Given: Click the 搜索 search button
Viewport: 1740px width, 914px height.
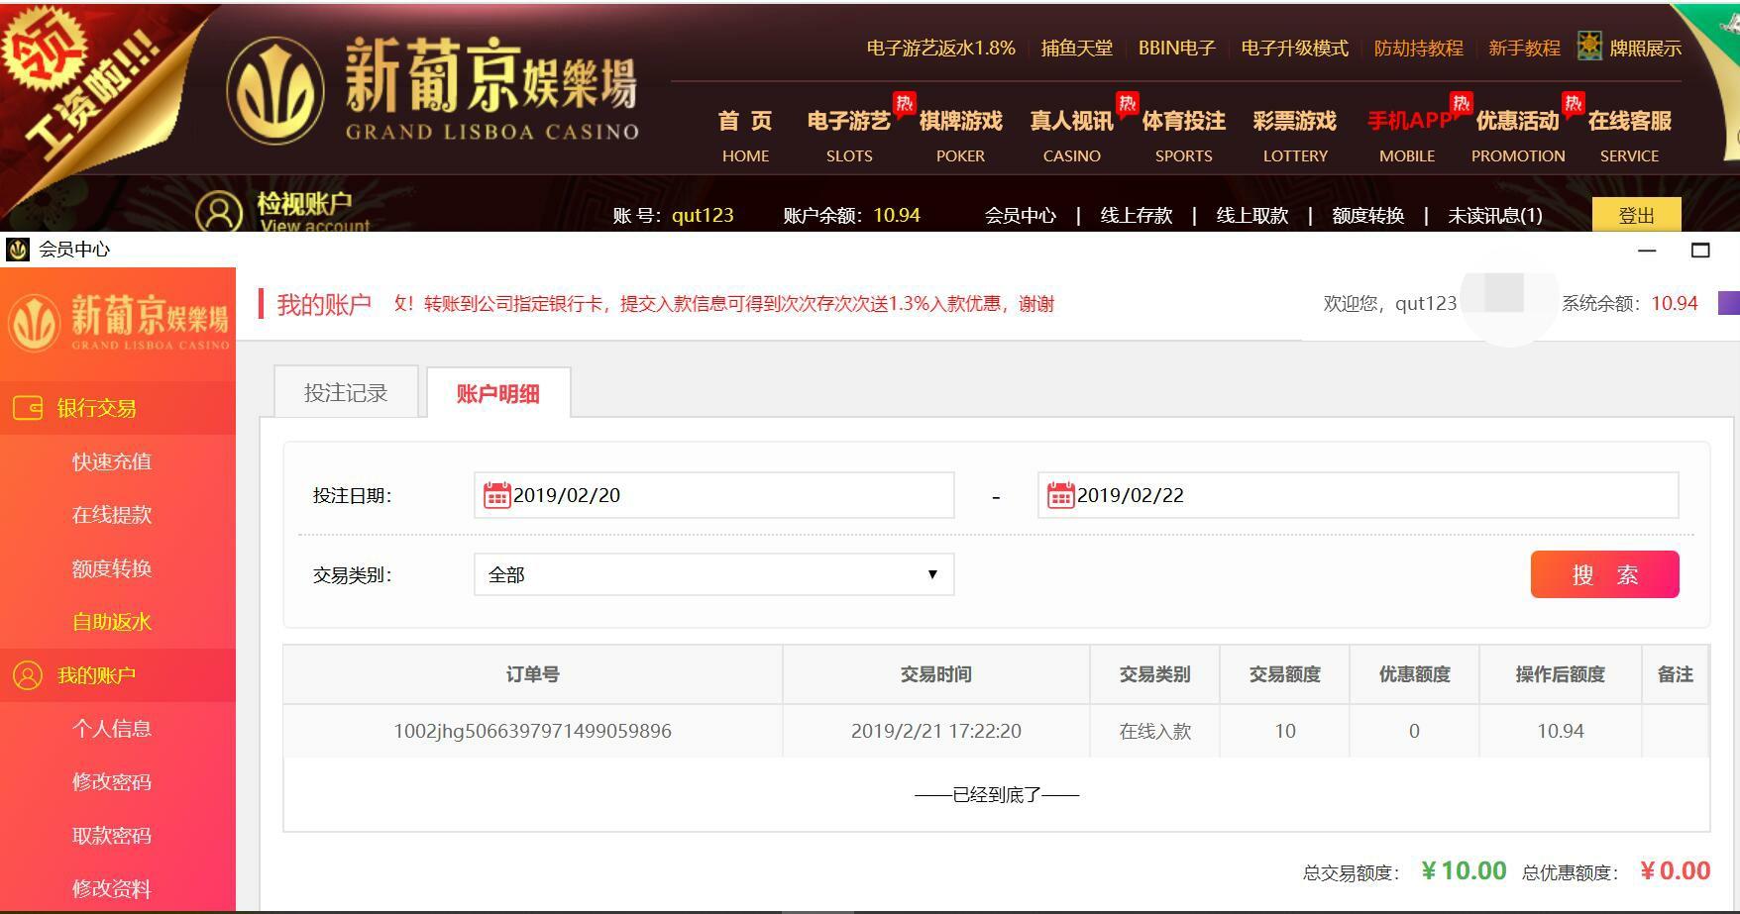Looking at the screenshot, I should [1604, 574].
